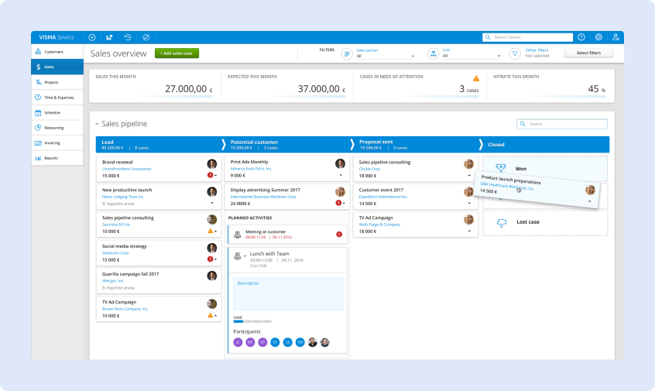The width and height of the screenshot is (655, 391).
Task: Click the Visma Severa logo
Action: click(x=57, y=37)
